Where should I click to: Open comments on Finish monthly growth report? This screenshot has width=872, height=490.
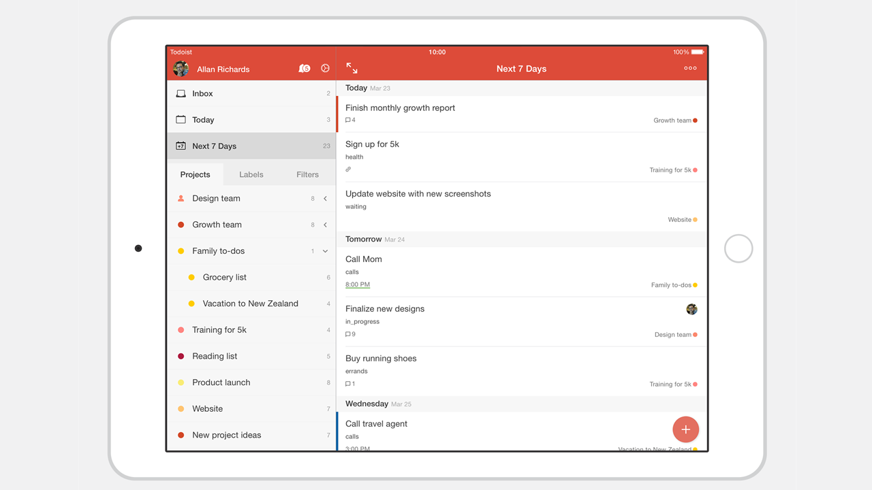coord(350,120)
